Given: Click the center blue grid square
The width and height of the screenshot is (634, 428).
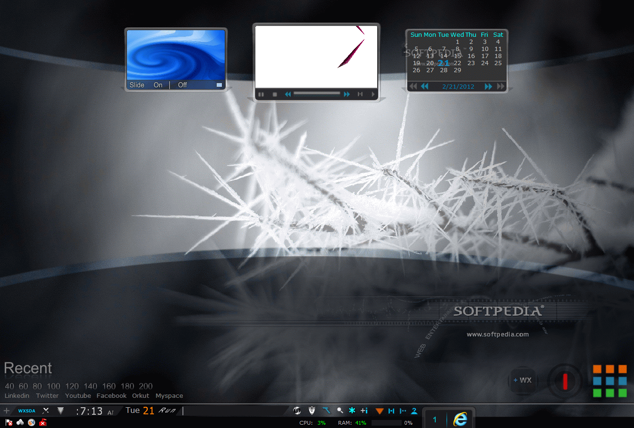Looking at the screenshot, I should coord(610,381).
